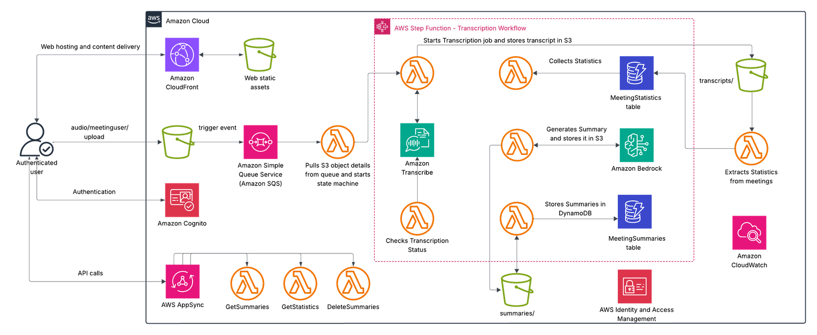
Task: Click 'Extracts Statistics from meetings' label
Action: 751,176
